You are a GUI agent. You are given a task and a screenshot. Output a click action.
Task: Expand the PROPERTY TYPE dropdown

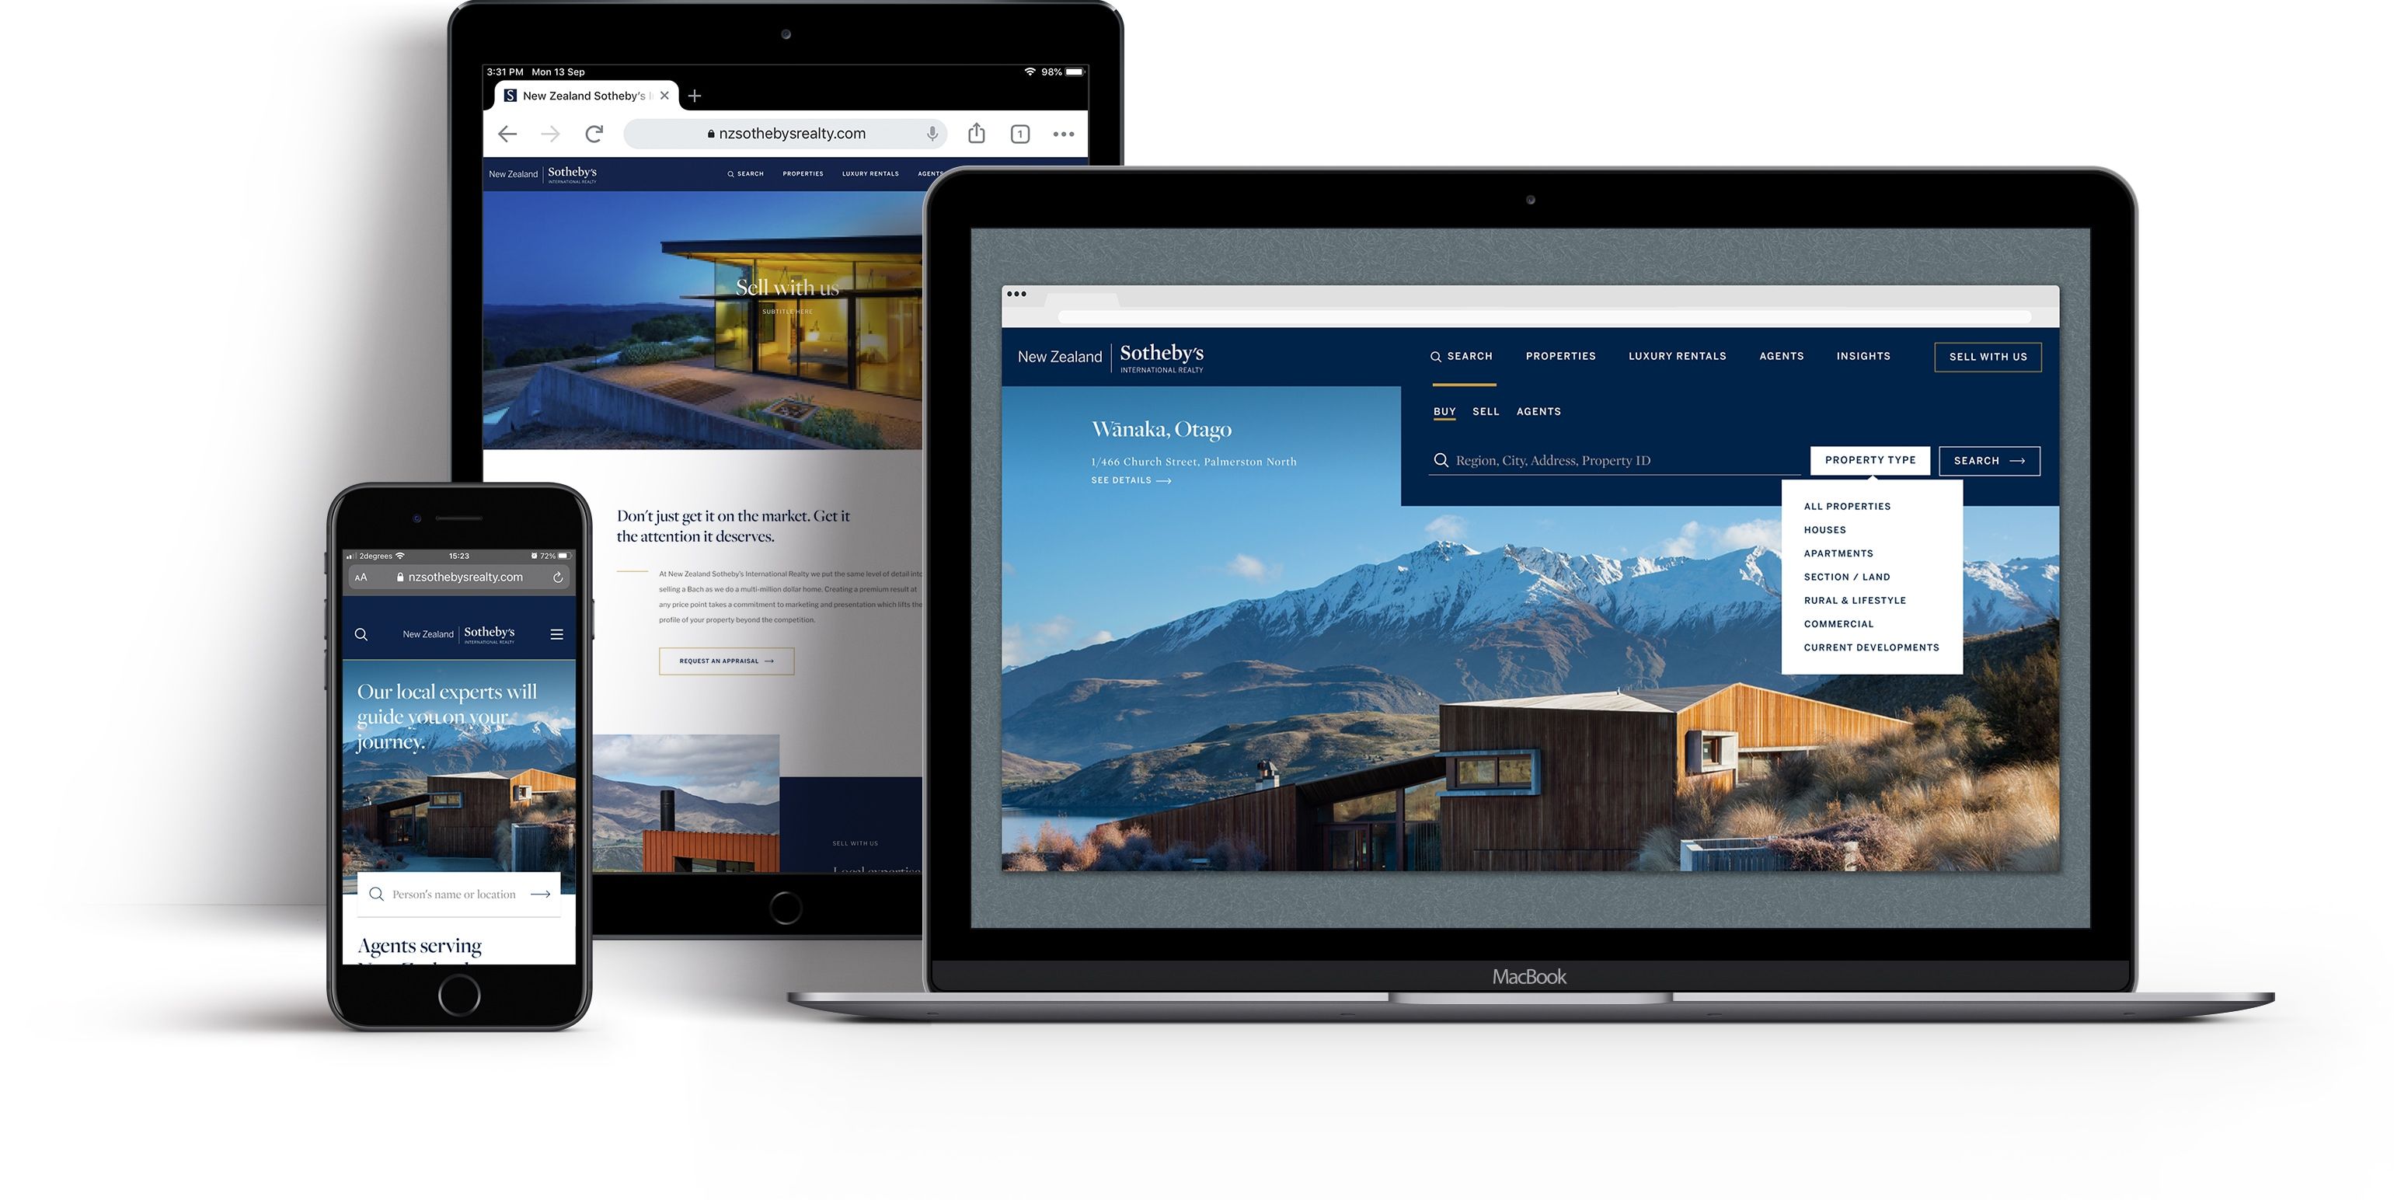(x=1870, y=459)
